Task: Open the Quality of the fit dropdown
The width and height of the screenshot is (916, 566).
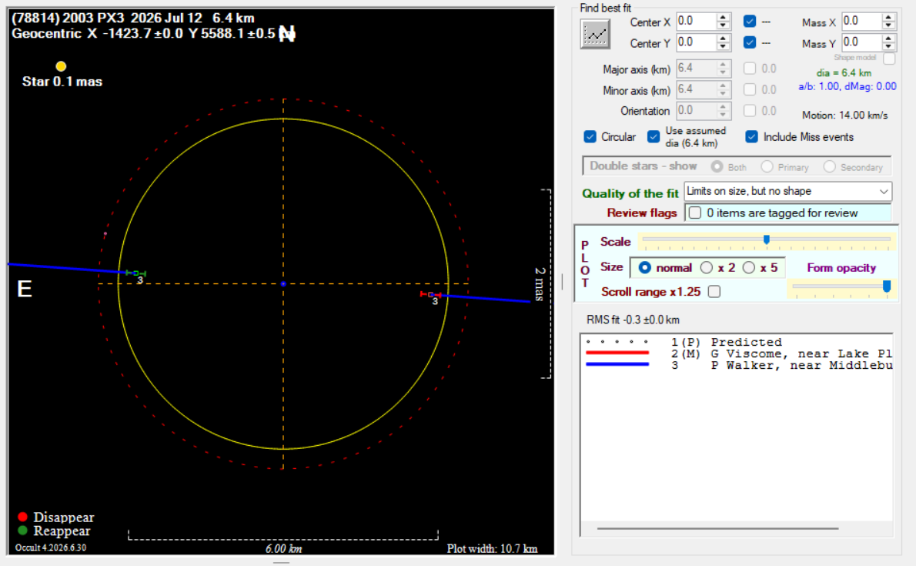Action: pyautogui.click(x=788, y=191)
